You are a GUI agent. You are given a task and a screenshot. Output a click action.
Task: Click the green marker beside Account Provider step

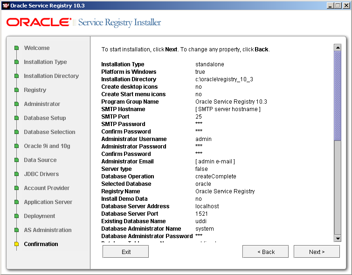pyautogui.click(x=16, y=188)
